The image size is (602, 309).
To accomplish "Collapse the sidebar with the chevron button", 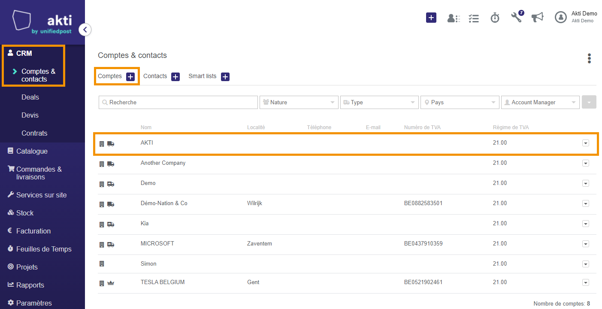I will pyautogui.click(x=85, y=30).
